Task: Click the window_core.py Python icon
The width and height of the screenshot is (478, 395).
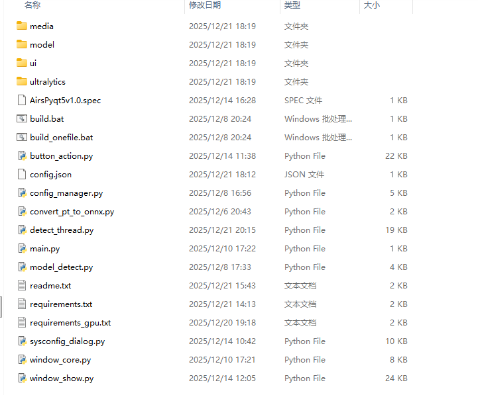Action: (23, 360)
